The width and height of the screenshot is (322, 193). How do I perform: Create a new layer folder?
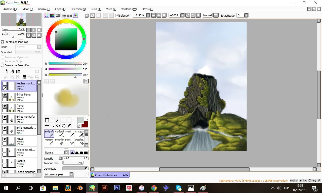point(18,71)
